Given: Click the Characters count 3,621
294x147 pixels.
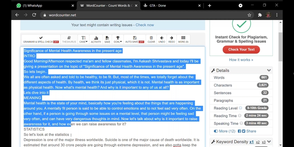Looking at the screenshot, I should coord(263,85).
